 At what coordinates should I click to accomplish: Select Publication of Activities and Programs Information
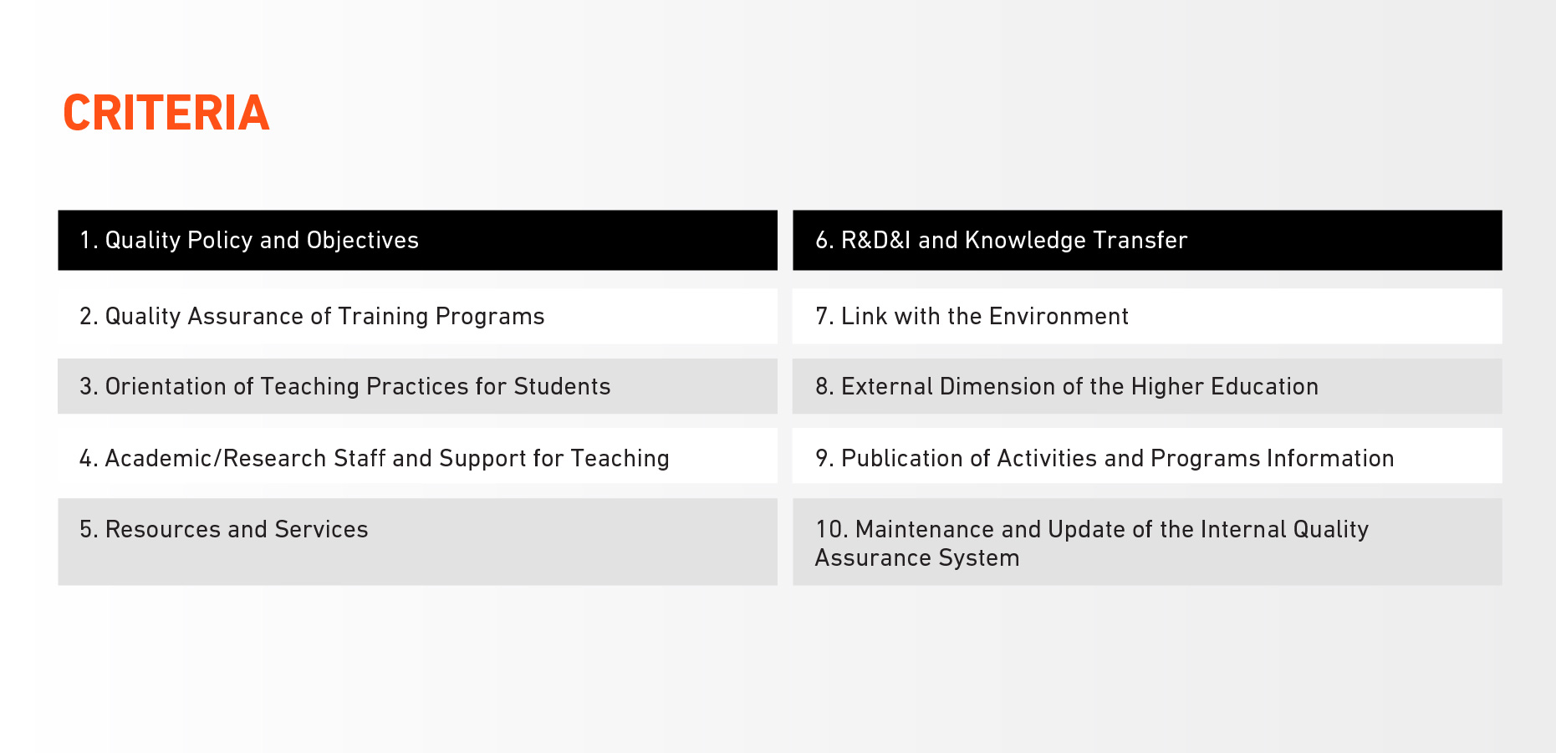(1146, 458)
